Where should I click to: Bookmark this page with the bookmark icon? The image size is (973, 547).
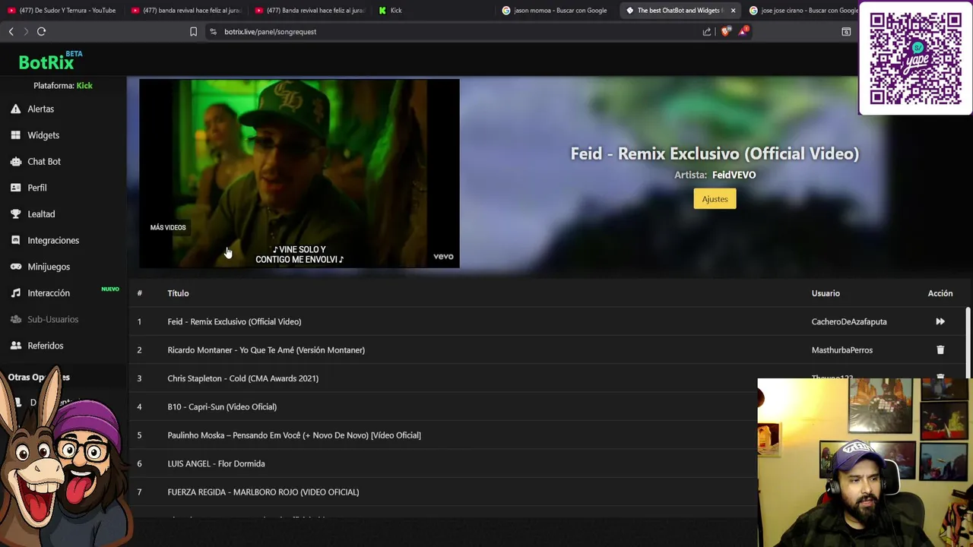tap(193, 32)
